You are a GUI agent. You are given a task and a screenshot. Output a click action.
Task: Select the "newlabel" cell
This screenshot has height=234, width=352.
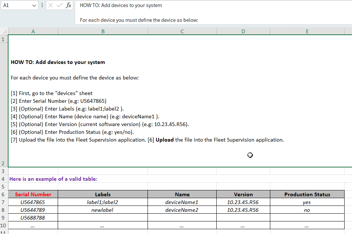[x=103, y=210]
